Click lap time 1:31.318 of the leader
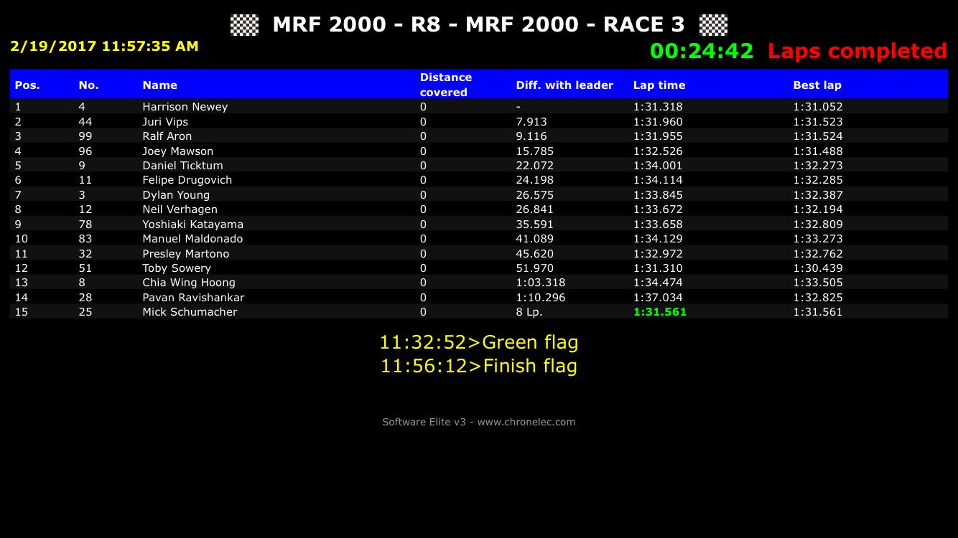Screen dimensions: 958x538 click(658, 107)
